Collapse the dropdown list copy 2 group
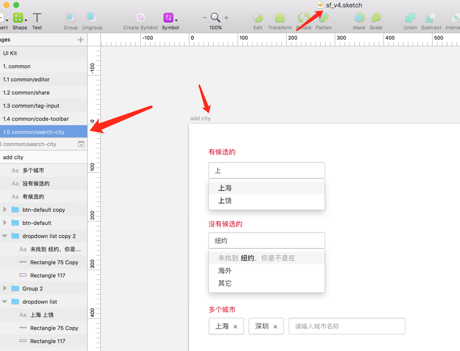The image size is (460, 351). coord(5,236)
